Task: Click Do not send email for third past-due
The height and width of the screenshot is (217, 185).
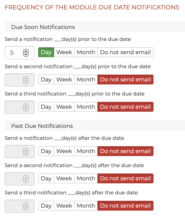Action: [125, 205]
